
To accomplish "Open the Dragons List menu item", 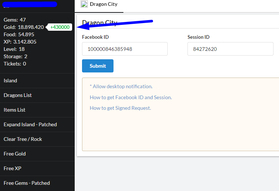I will tap(37, 95).
